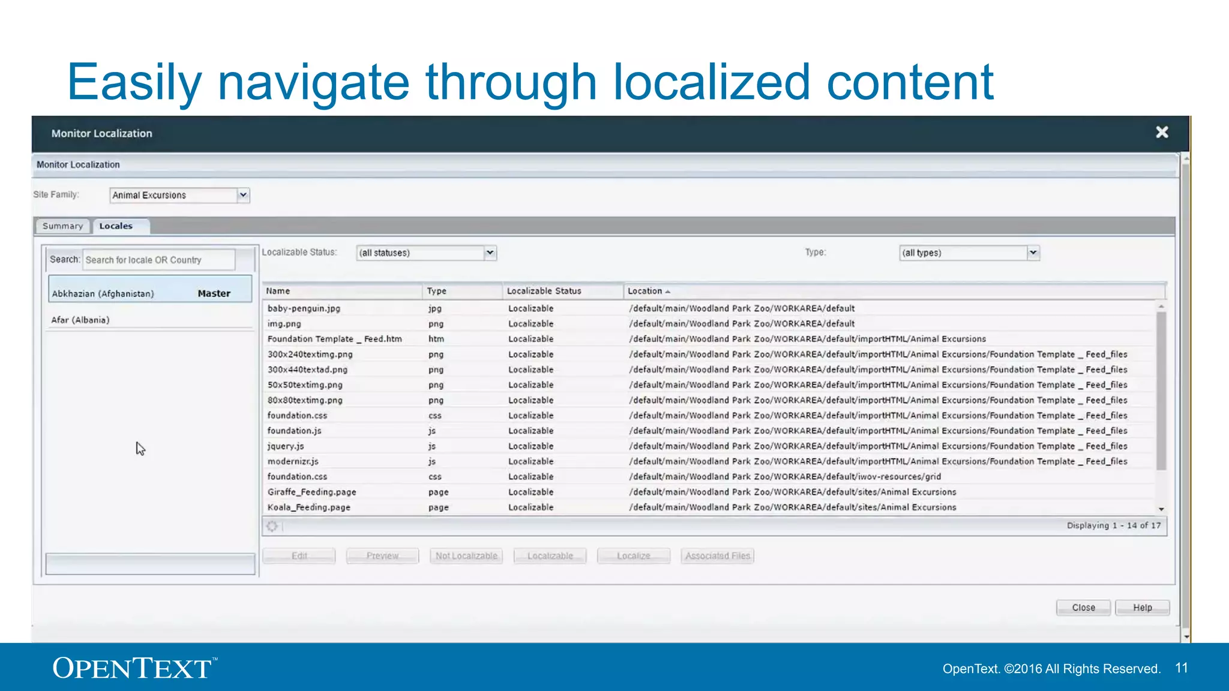Image resolution: width=1229 pixels, height=691 pixels.
Task: Select the Locales tab
Action: 116,226
